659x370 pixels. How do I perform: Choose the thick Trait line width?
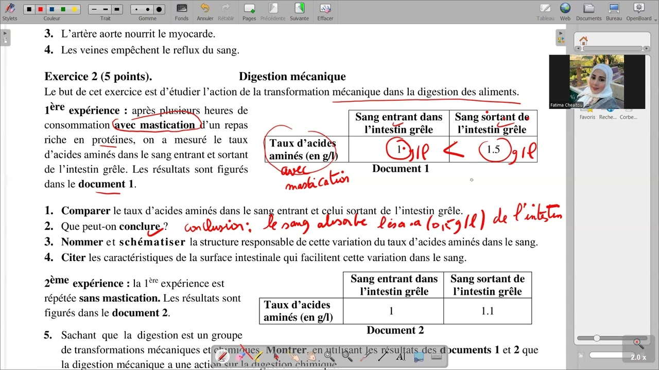(117, 9)
